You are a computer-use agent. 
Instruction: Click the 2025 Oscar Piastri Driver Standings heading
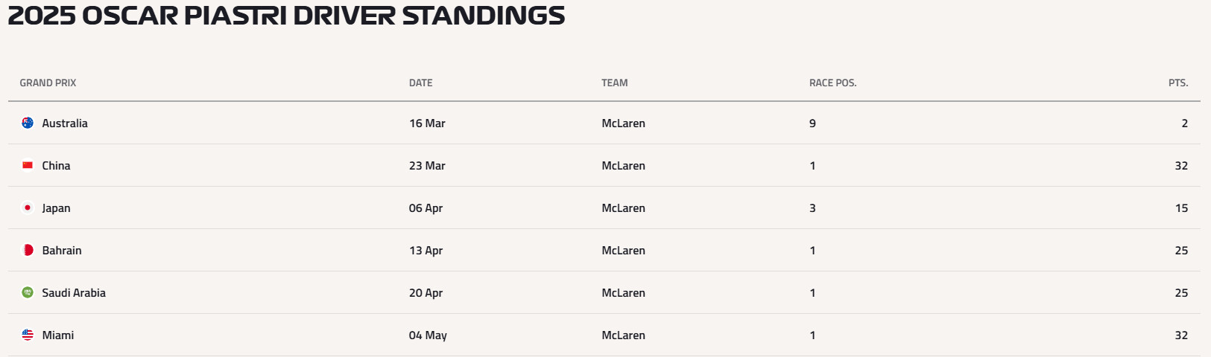coord(286,16)
